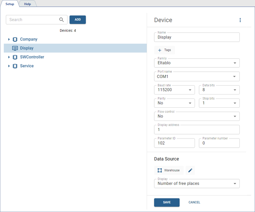
Task: Open the Baud rate dropdown
Action: point(174,90)
